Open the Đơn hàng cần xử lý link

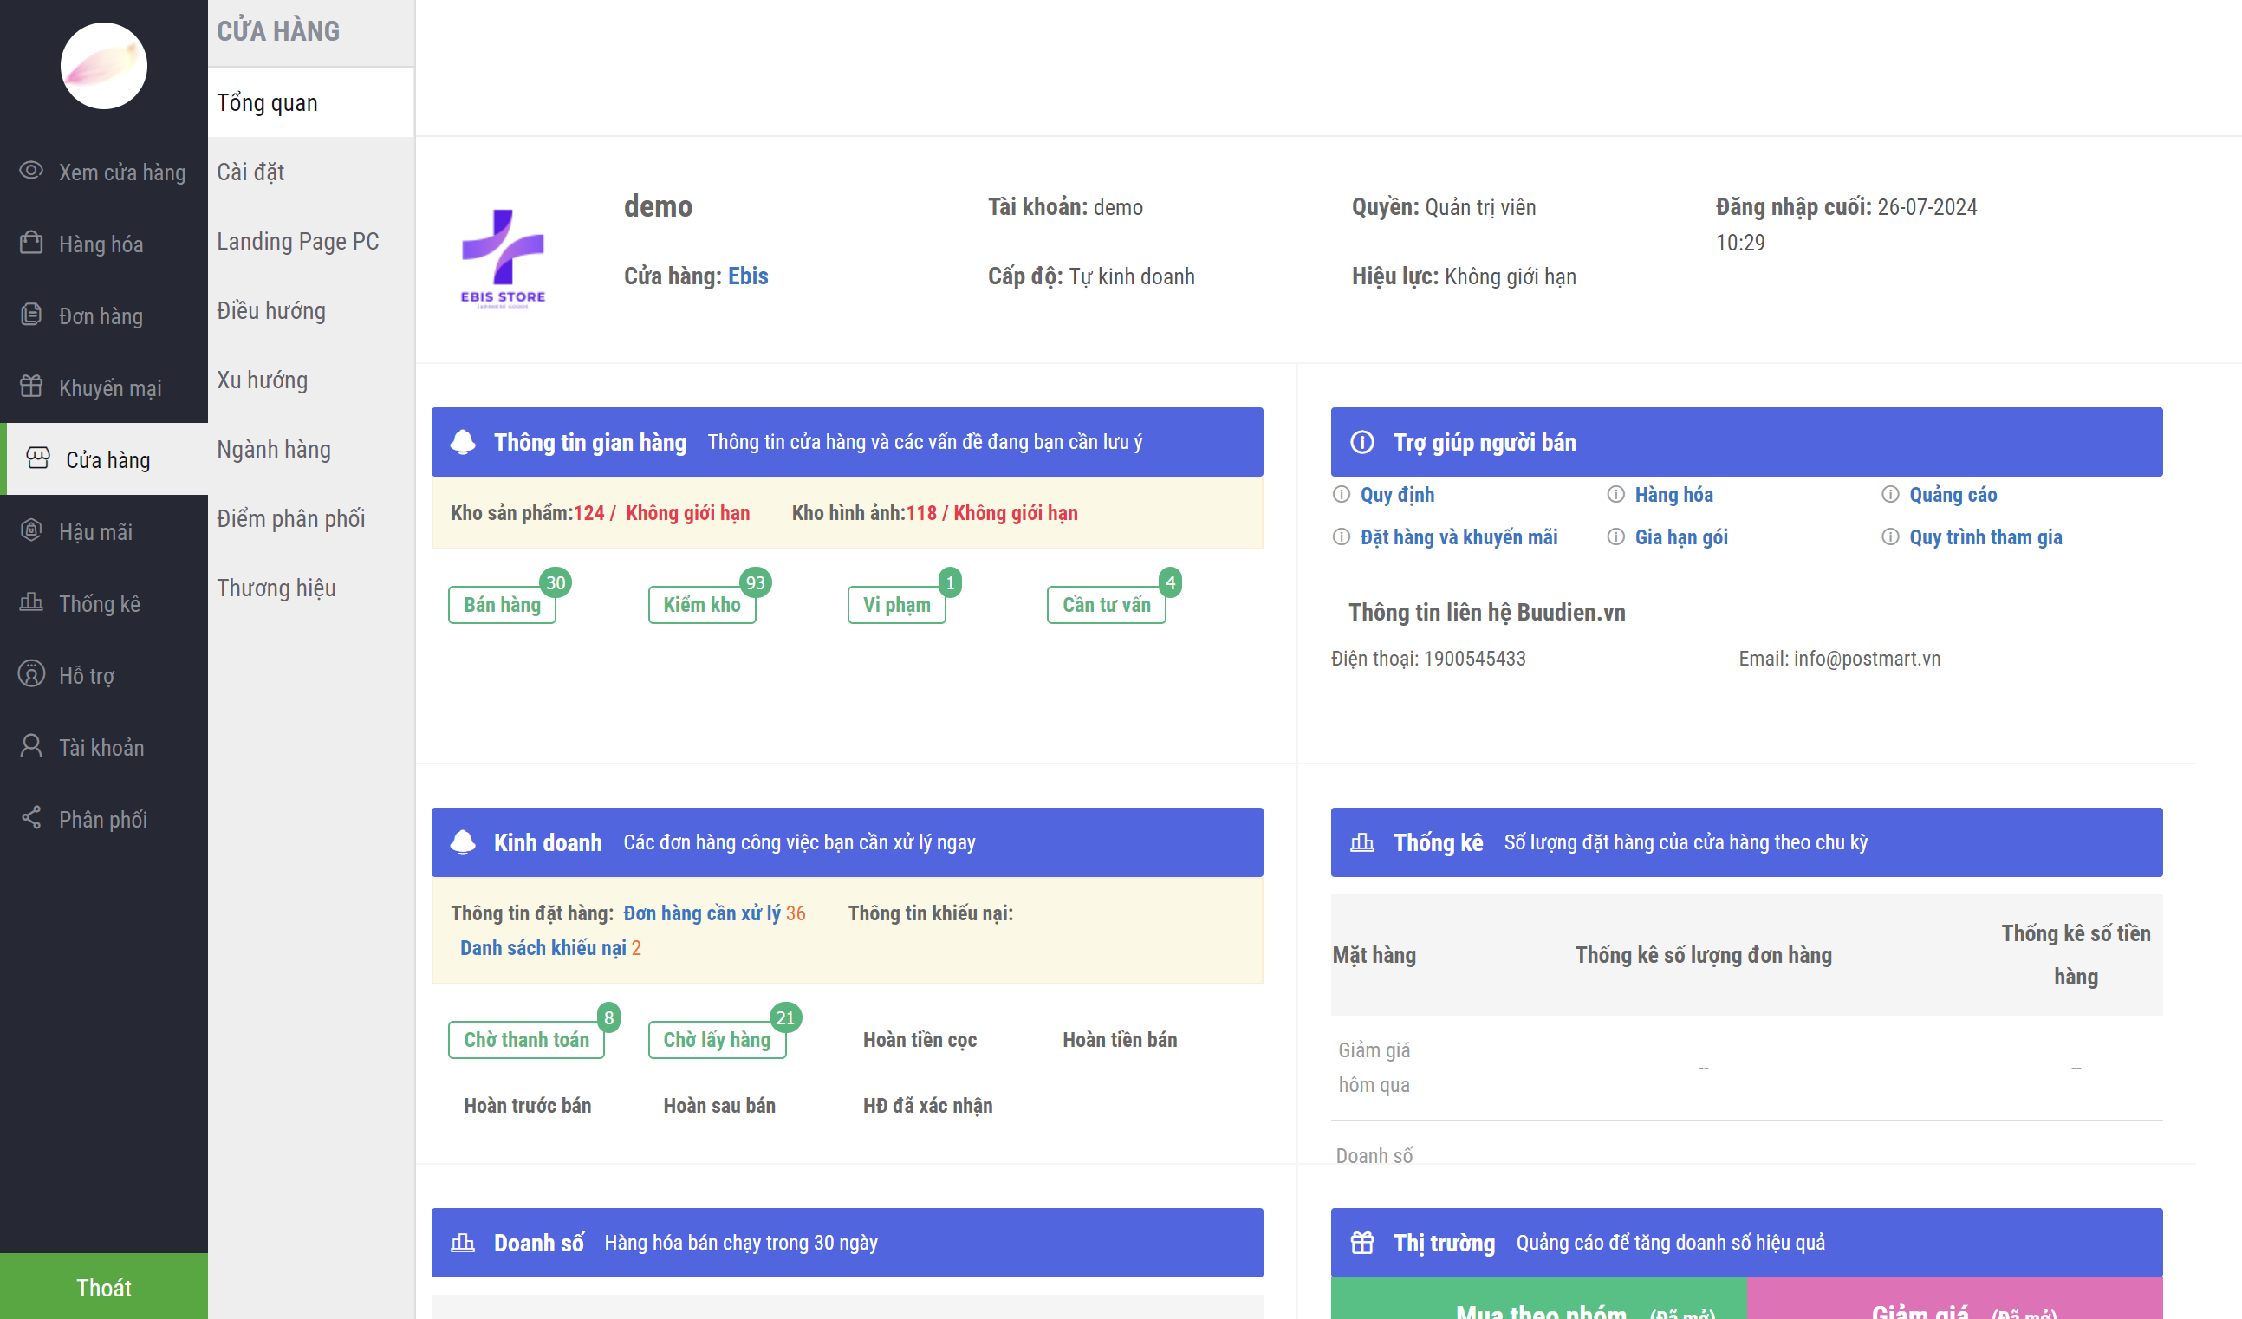tap(701, 913)
